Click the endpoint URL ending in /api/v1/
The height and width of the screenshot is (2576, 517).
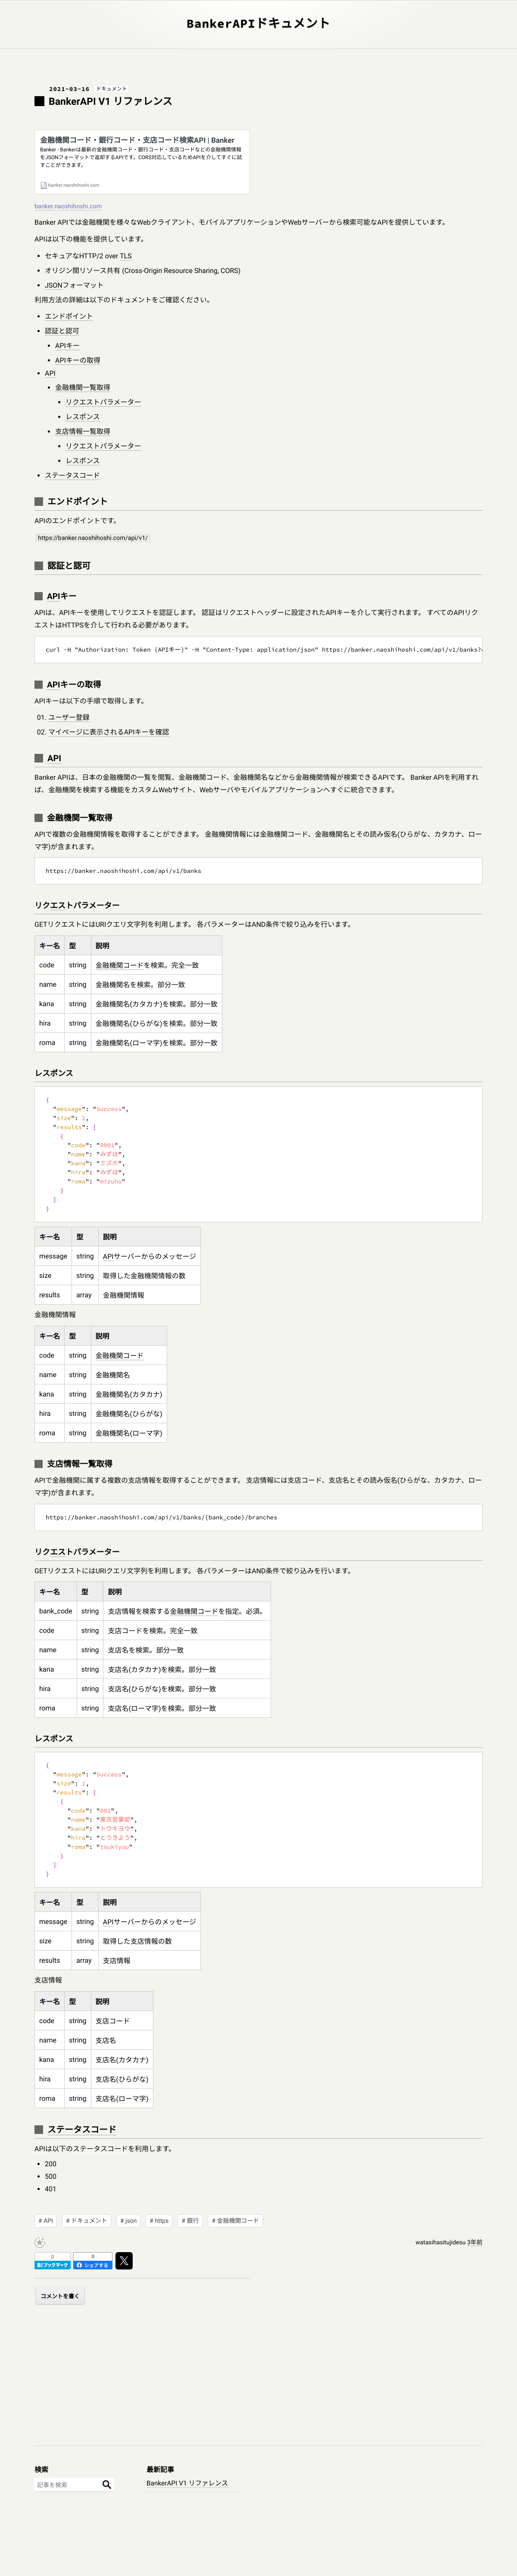point(93,538)
